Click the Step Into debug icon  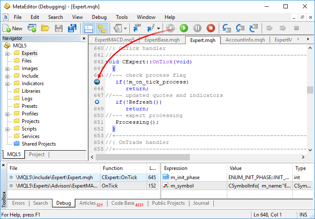point(227,28)
